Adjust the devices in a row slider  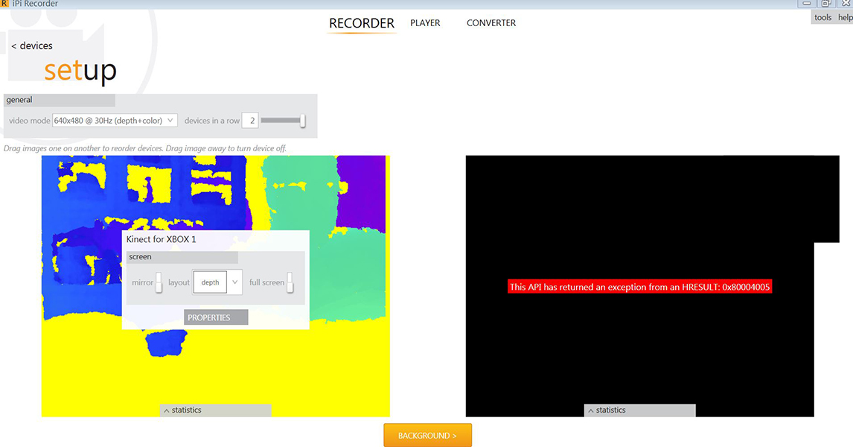click(x=283, y=121)
